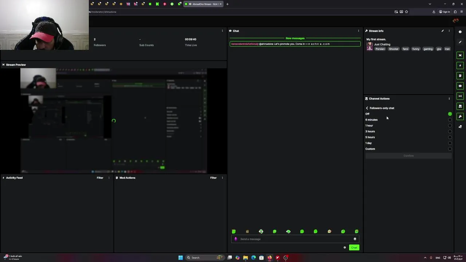Select 6 minutes followers-only duration
This screenshot has width=466, height=262.
[x=450, y=120]
